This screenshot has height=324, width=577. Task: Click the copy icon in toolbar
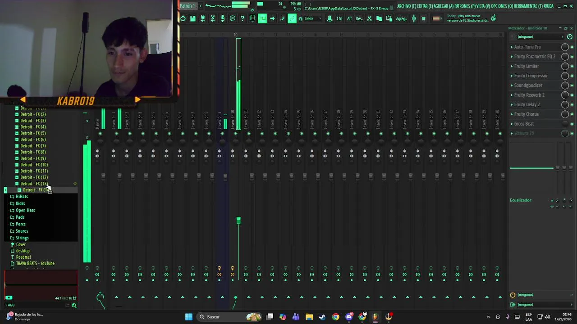pyautogui.click(x=379, y=18)
